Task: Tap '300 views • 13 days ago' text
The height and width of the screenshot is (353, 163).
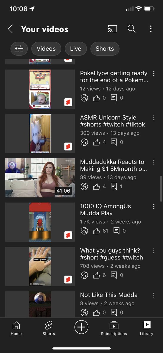Action: point(110,133)
